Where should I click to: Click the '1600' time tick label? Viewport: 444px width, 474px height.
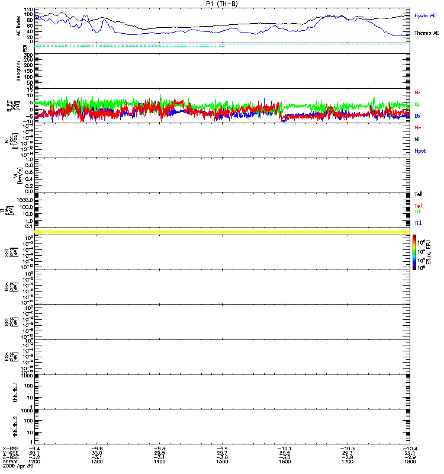[285, 462]
